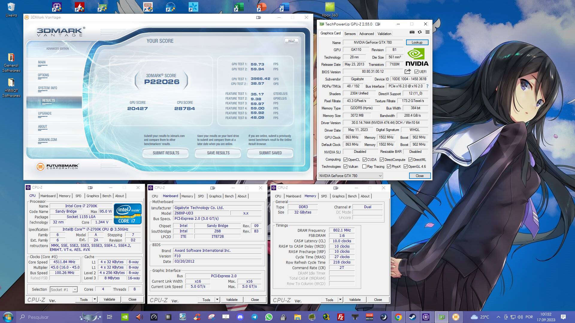This screenshot has height=323, width=575.
Task: Click the NVIDIA logo in GPU-Z
Action: pos(417,57)
